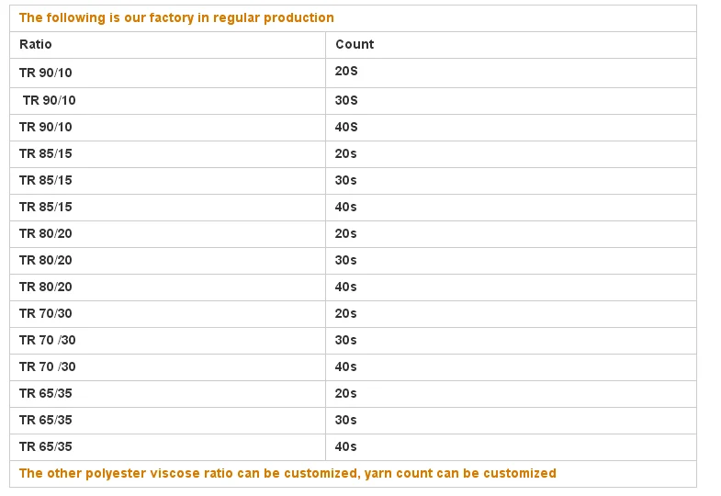Select the 30s count for TR 85/15
Viewport: 721px width, 496px height.
tap(346, 180)
